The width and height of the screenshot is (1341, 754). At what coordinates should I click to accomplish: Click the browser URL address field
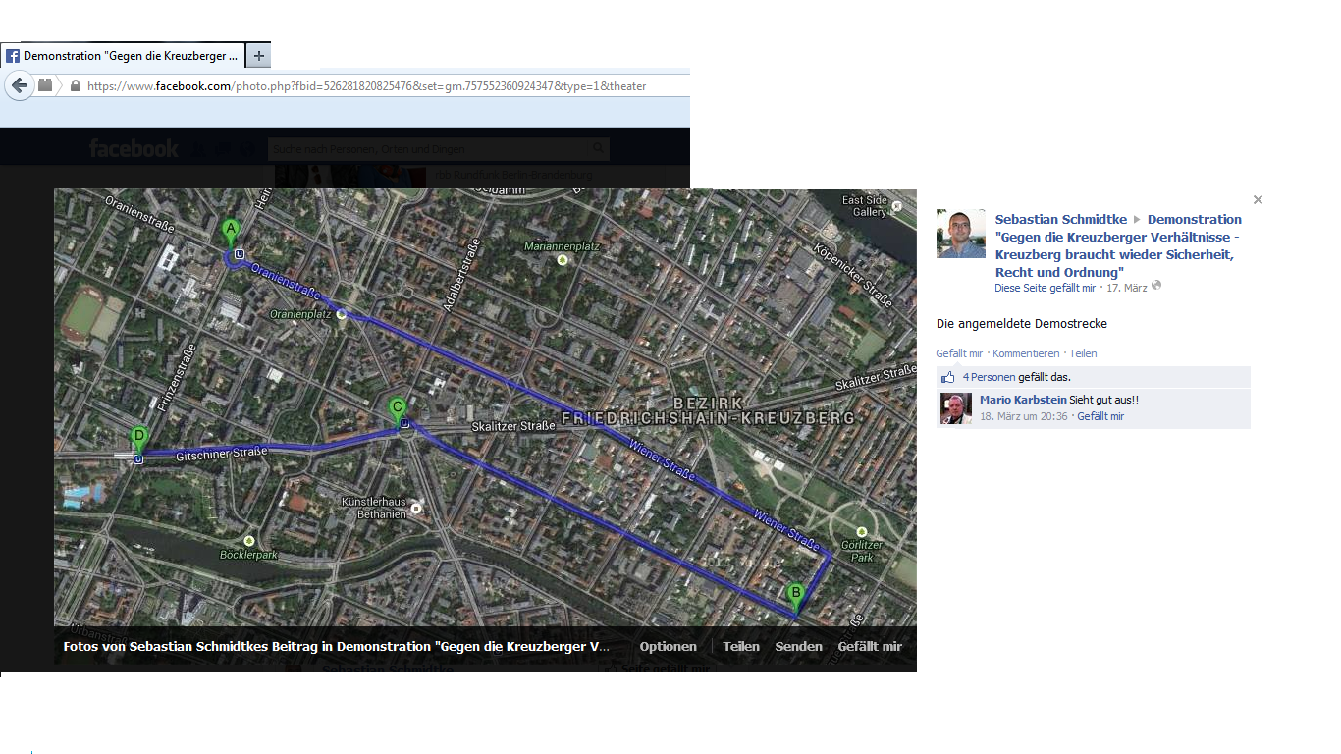tap(373, 86)
